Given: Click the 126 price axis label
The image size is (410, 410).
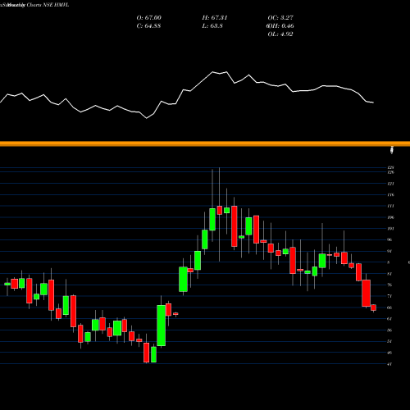Looking at the screenshot, I should point(391,172).
